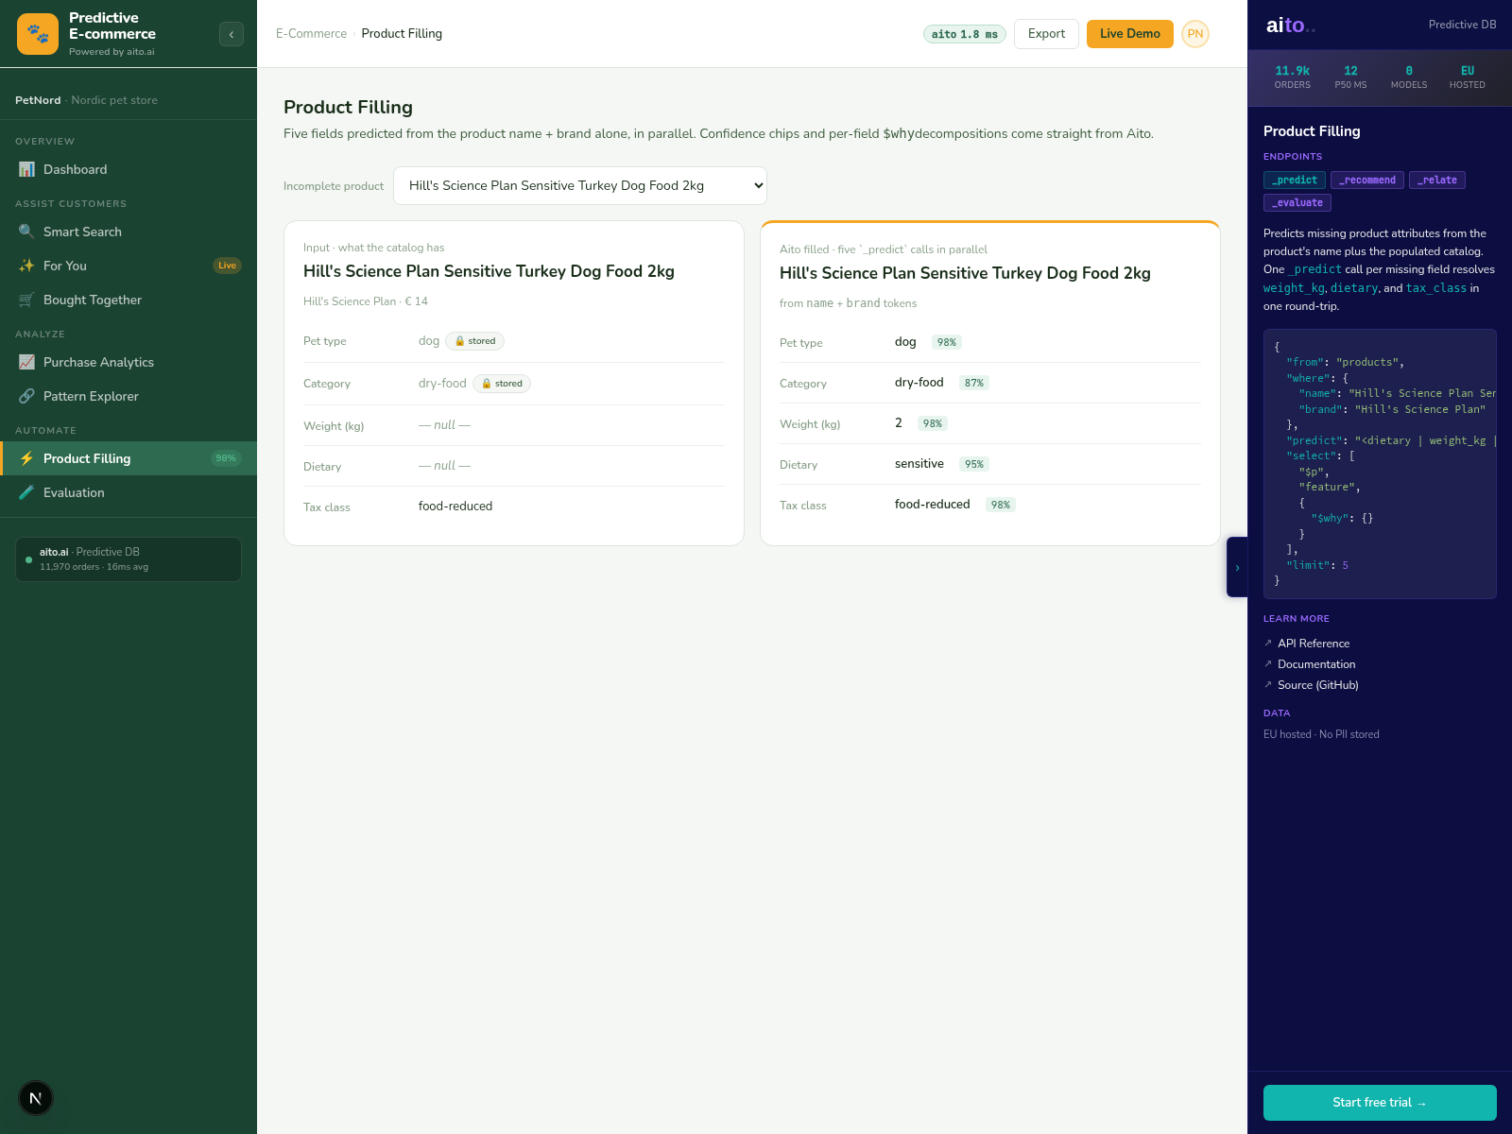Click the PetNord store name in sidebar
The width and height of the screenshot is (1512, 1134).
38,100
